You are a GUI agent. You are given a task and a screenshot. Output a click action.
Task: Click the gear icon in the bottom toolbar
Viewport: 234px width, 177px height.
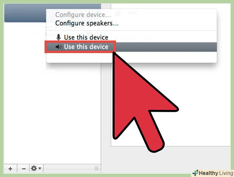[34, 168]
